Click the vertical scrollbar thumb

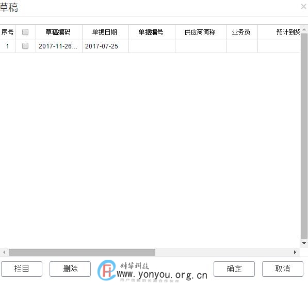tap(304, 136)
